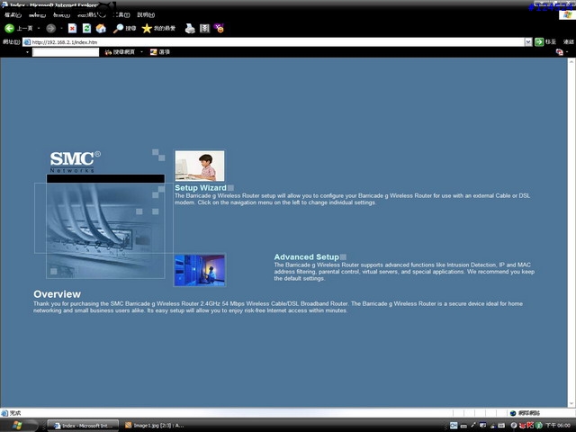The width and height of the screenshot is (576, 432).
Task: Click the Internet zone indicator in status bar
Action: pyautogui.click(x=526, y=413)
